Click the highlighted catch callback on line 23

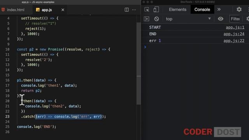click(69, 117)
